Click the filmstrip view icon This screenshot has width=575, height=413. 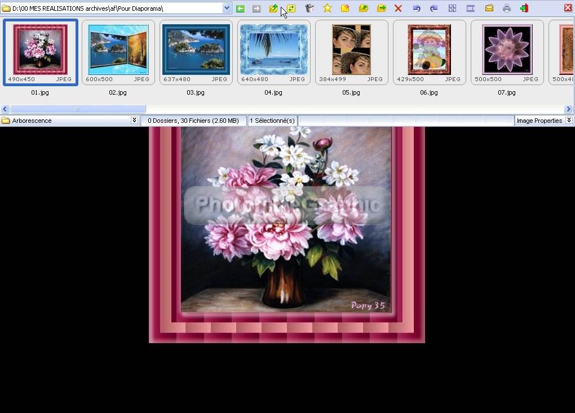(470, 8)
